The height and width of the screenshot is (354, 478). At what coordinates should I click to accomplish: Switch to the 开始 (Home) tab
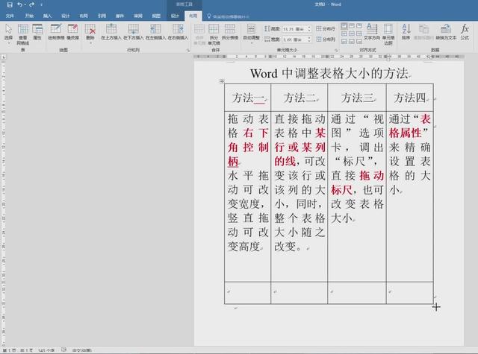[29, 16]
